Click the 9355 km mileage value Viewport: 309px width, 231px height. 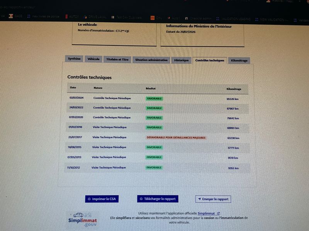coord(234,168)
